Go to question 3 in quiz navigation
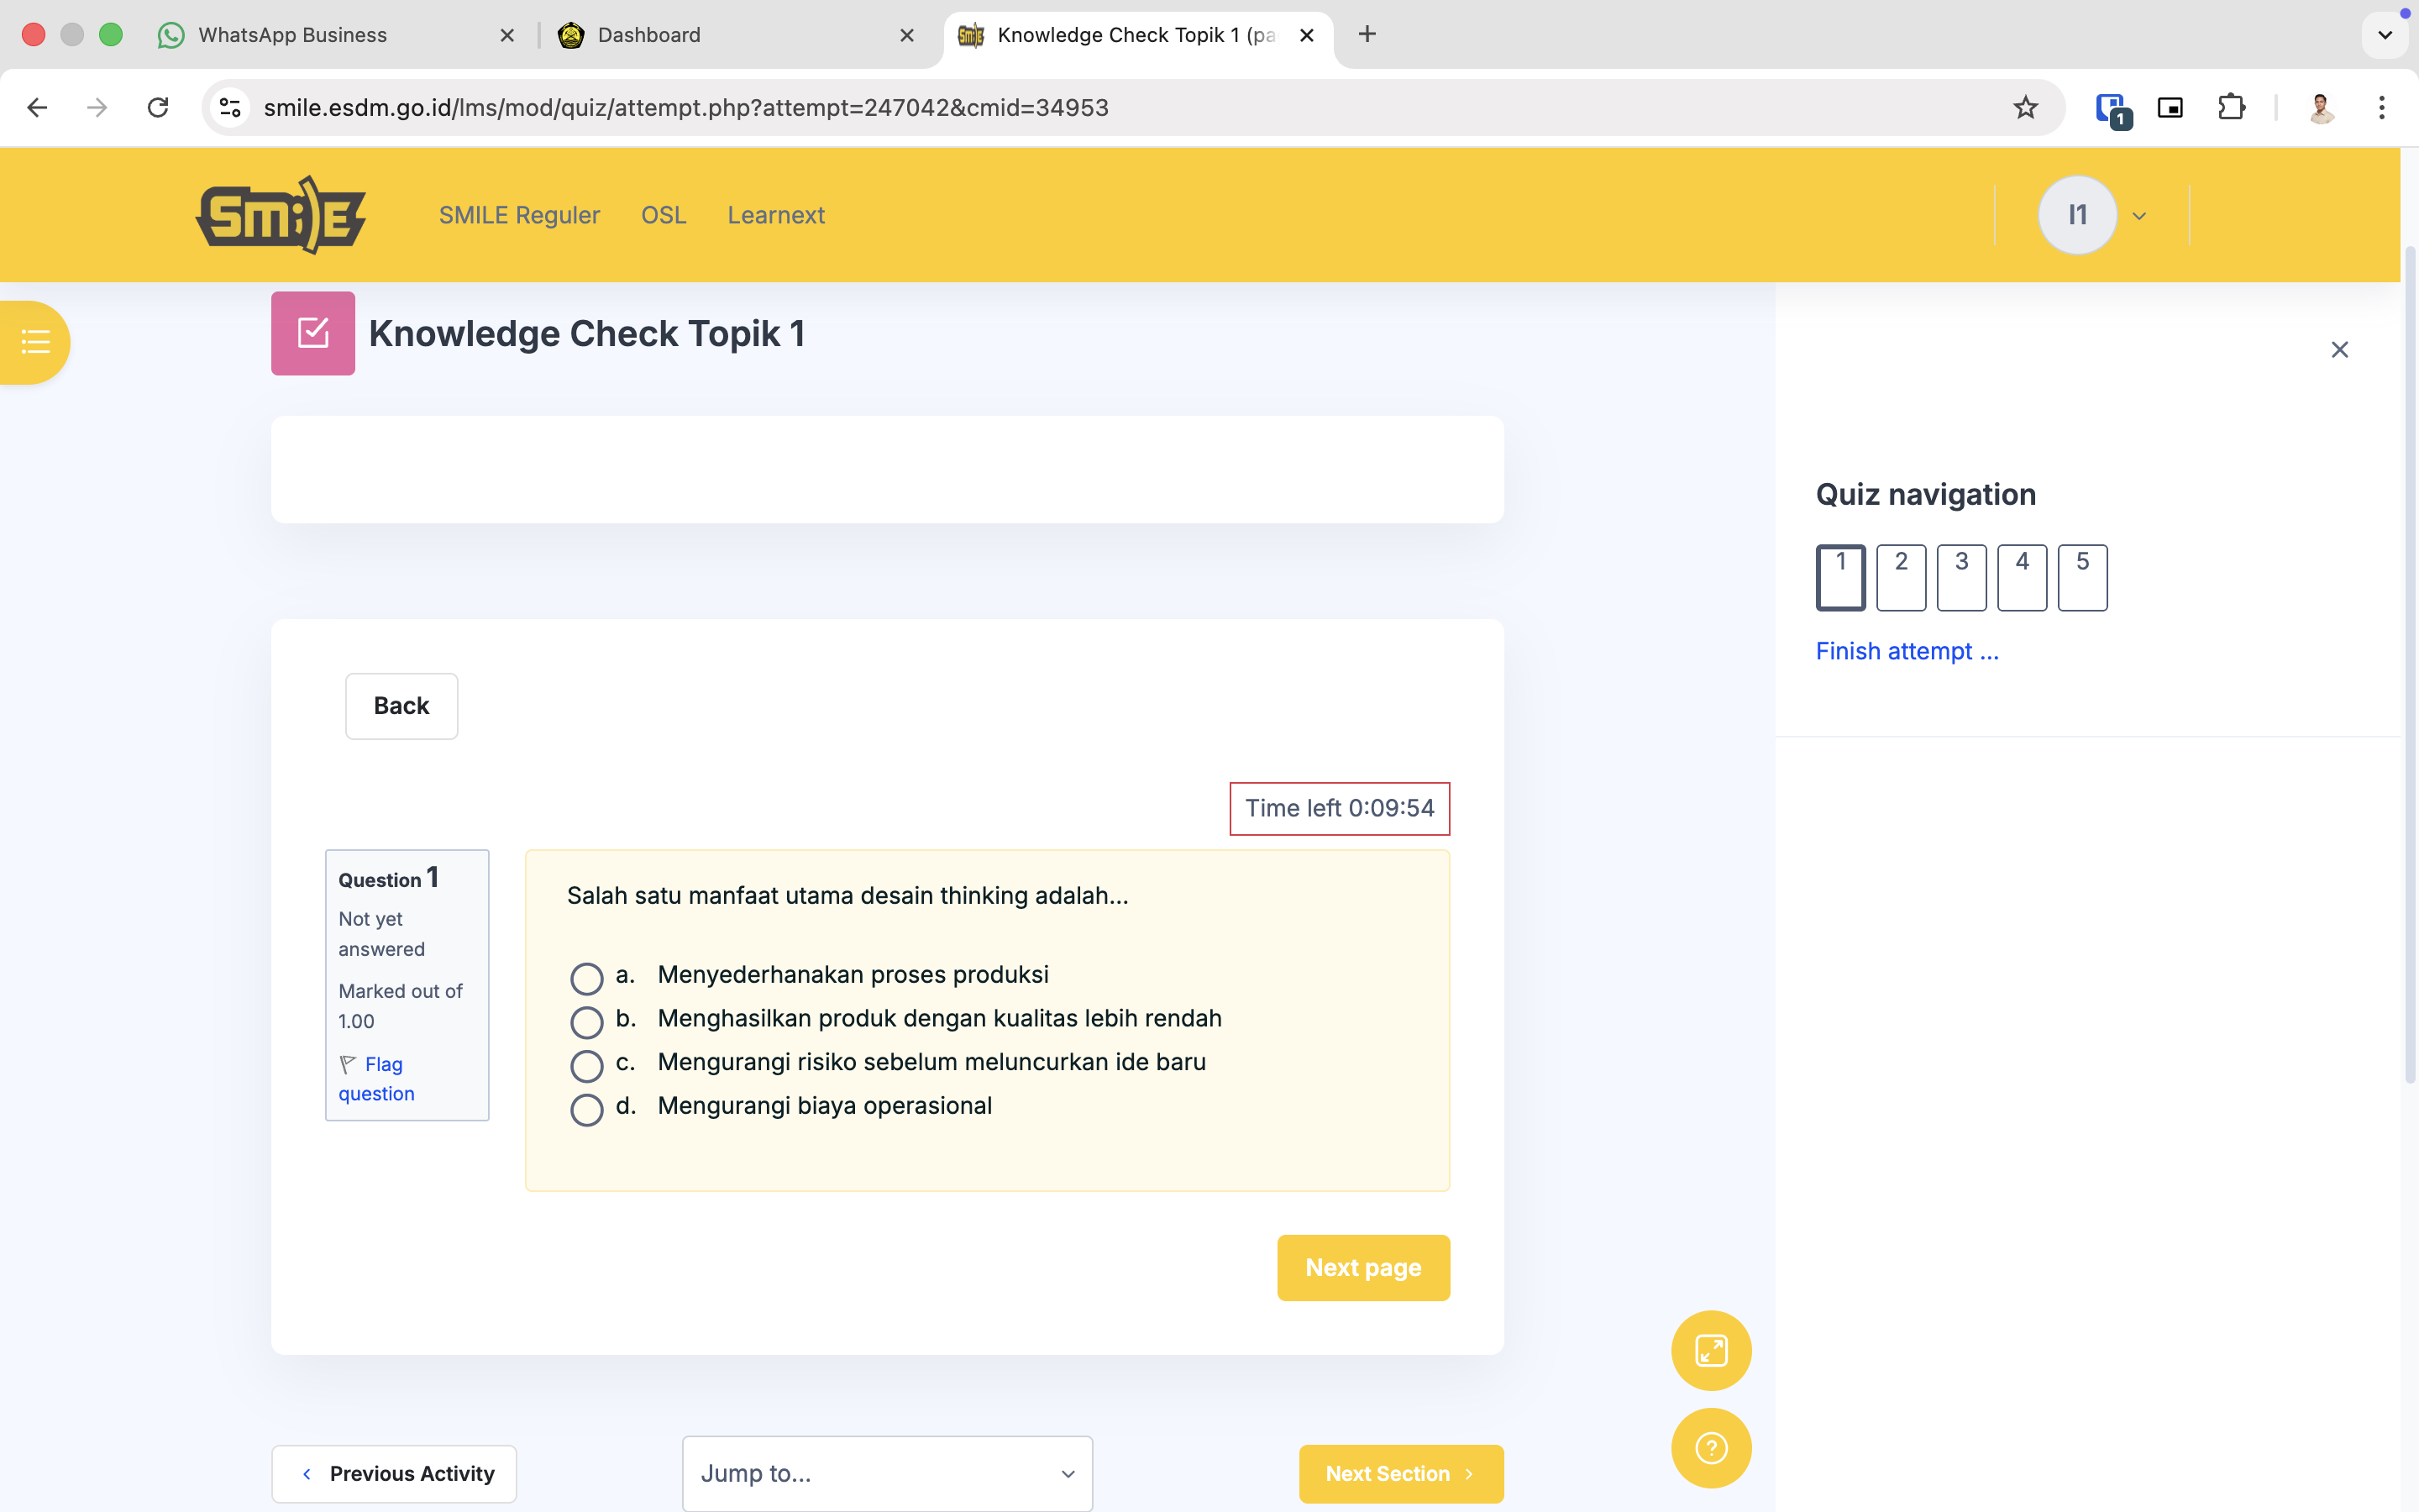This screenshot has width=2419, height=1512. [1961, 577]
